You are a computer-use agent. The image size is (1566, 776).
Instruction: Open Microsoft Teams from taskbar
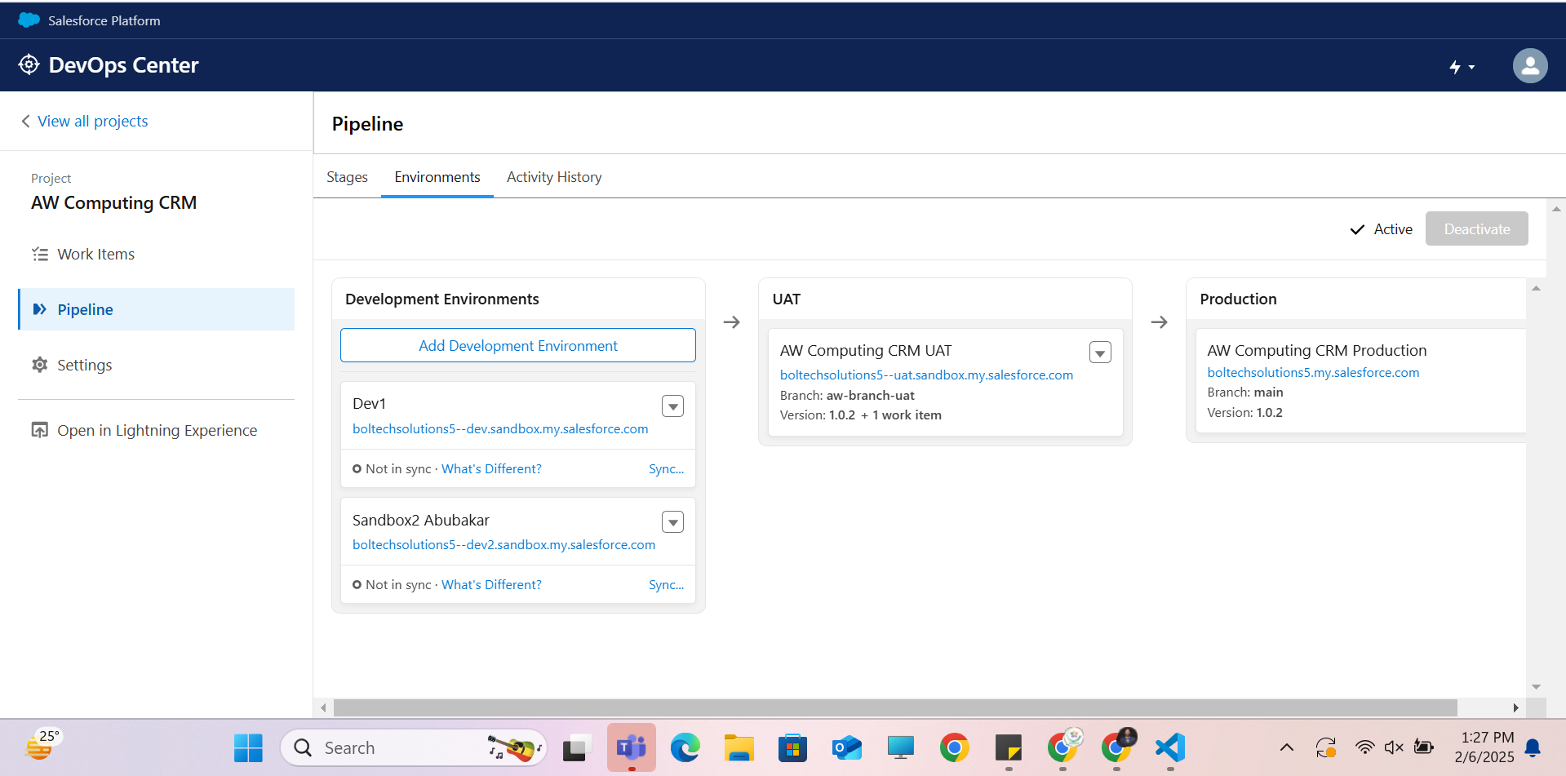coord(632,747)
